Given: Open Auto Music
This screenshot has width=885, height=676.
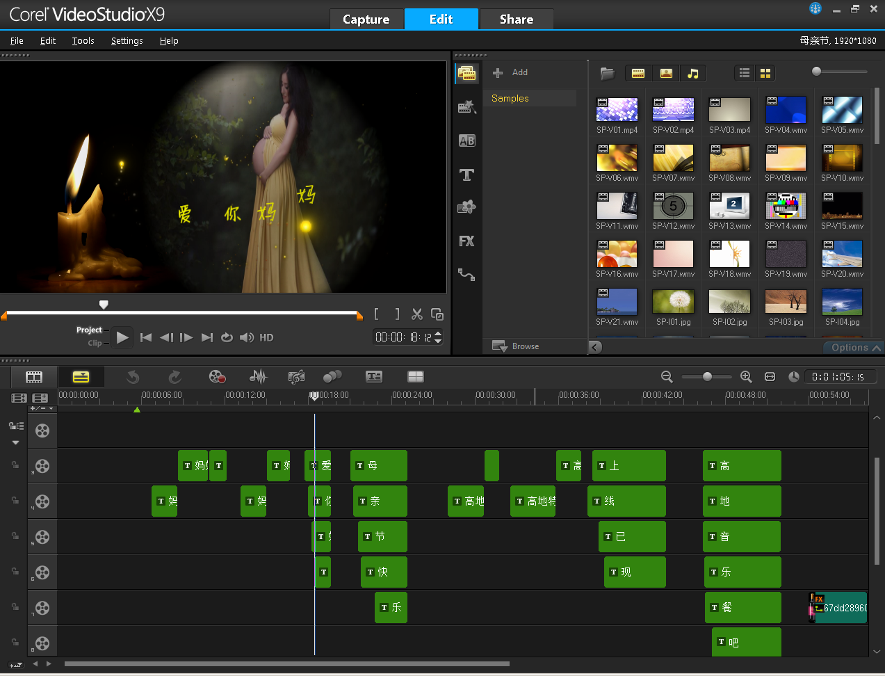Looking at the screenshot, I should (296, 377).
